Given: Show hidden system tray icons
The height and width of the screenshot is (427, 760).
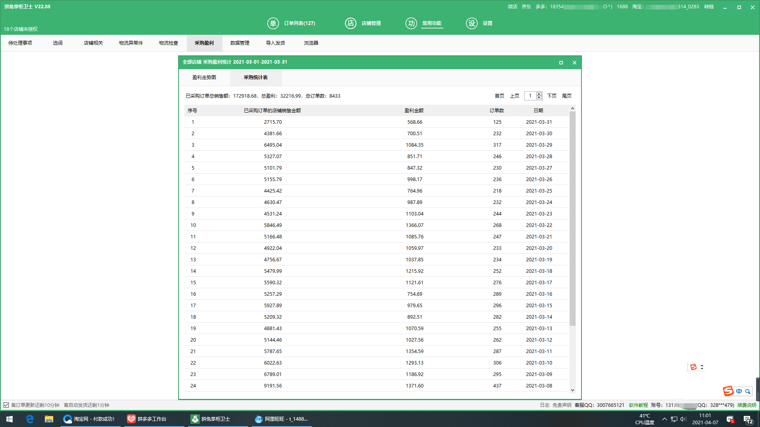Looking at the screenshot, I should [665, 419].
